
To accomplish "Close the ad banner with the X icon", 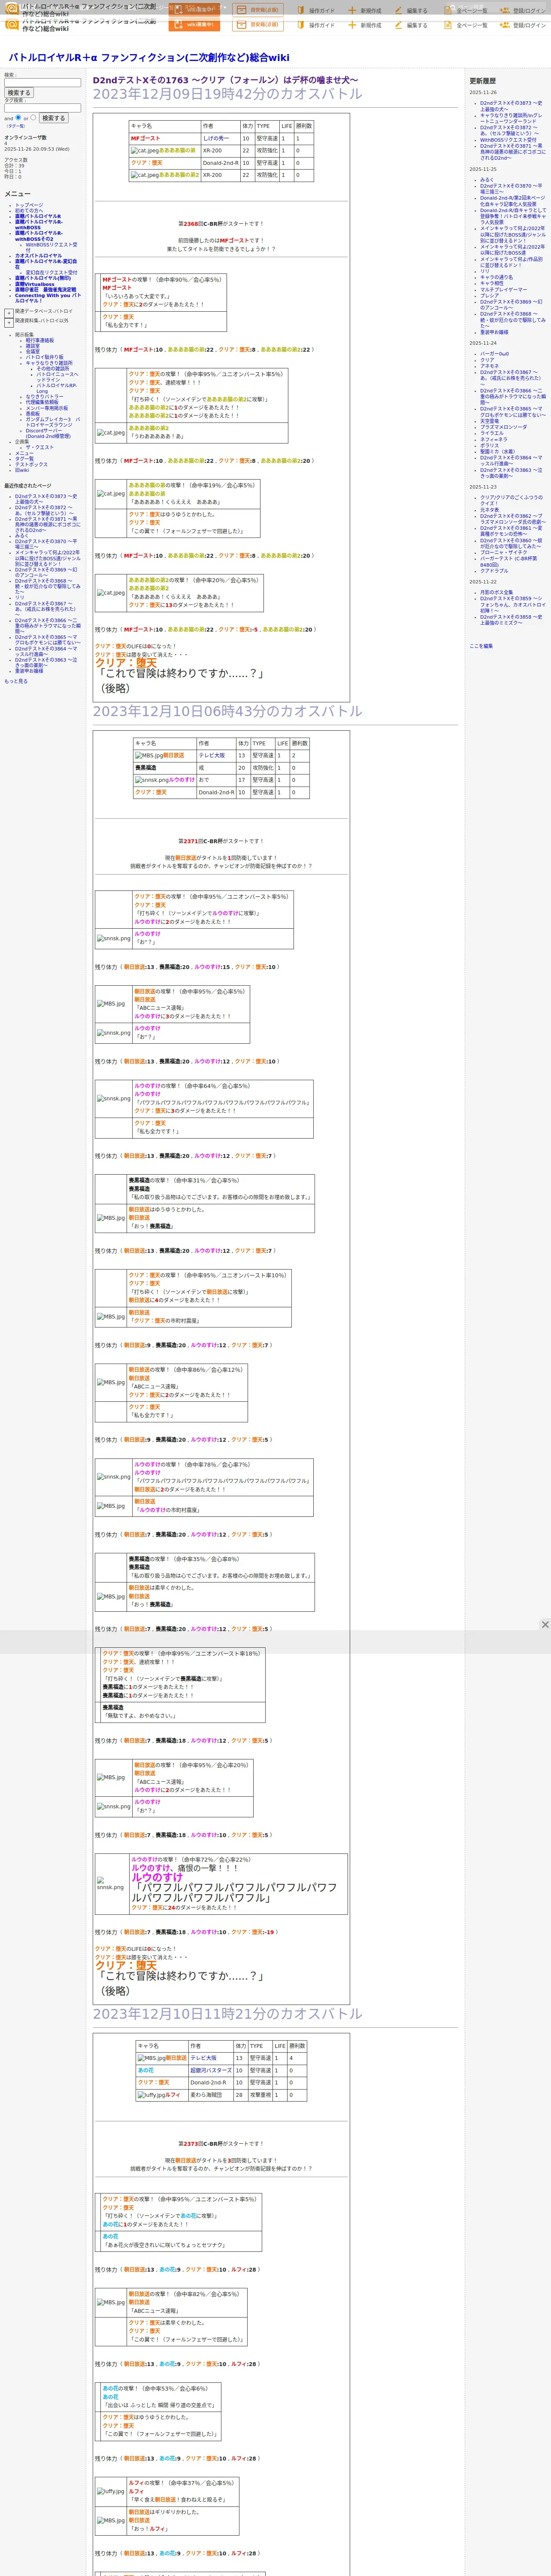I will coord(545,1625).
